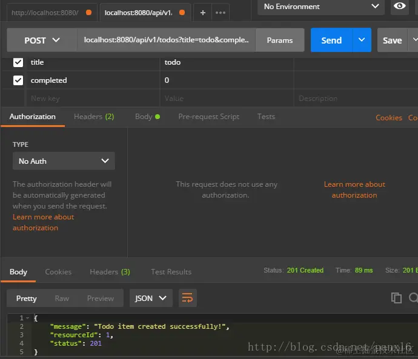Screen dimensions: 418x359
Task: Expand the Save button dropdown arrow
Action: [414, 40]
